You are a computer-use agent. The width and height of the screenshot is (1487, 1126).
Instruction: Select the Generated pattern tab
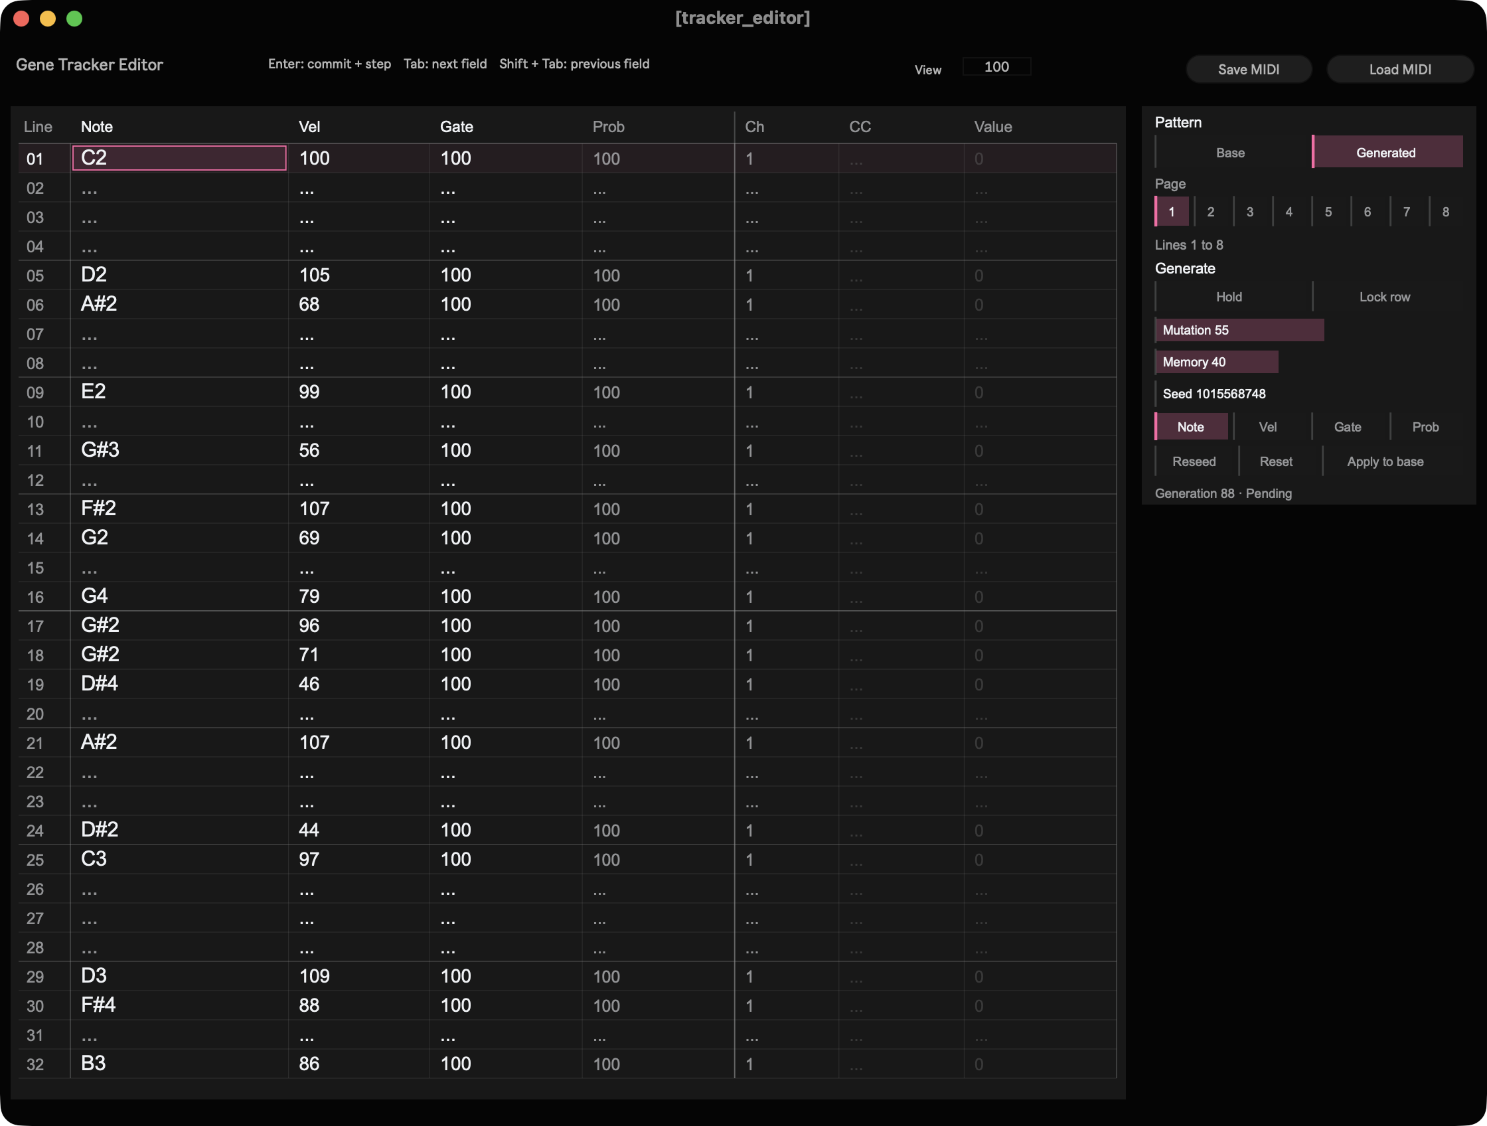1385,153
